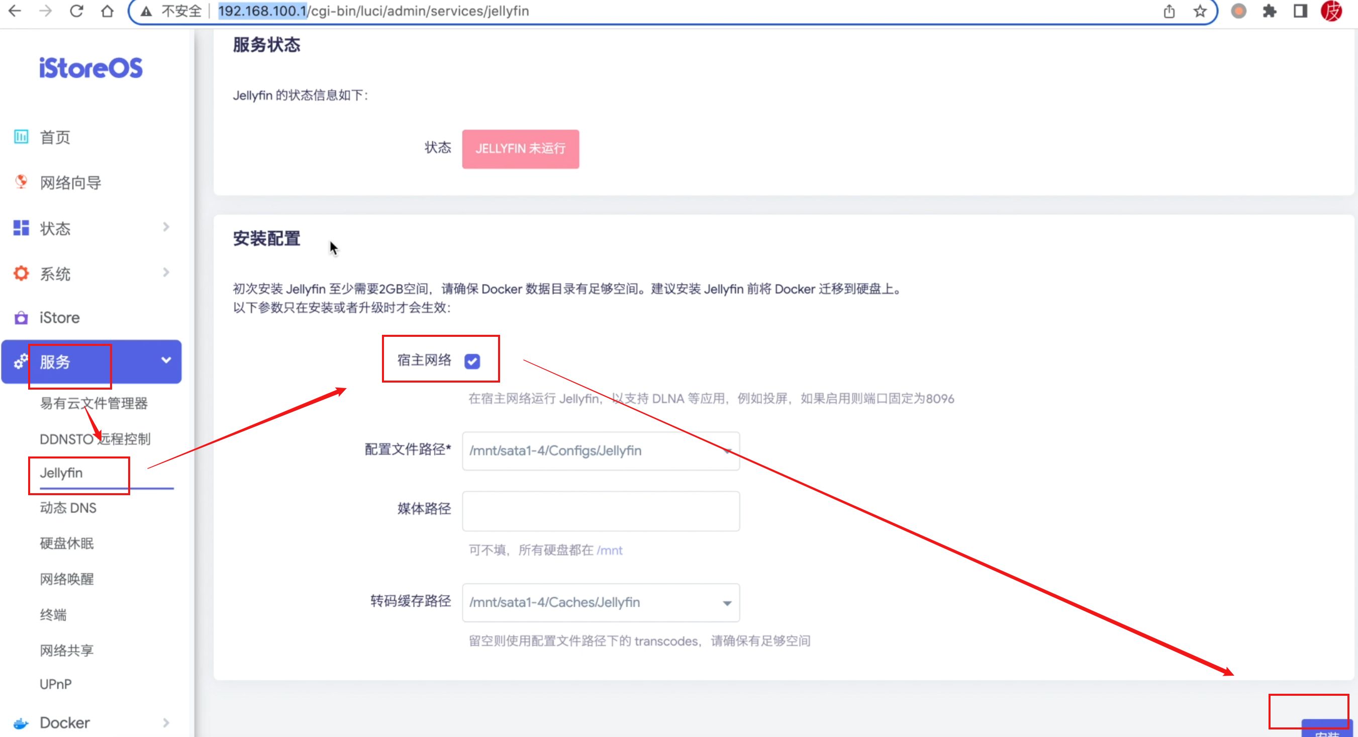Open 硬盘休眠 service page
The height and width of the screenshot is (737, 1358).
click(67, 543)
